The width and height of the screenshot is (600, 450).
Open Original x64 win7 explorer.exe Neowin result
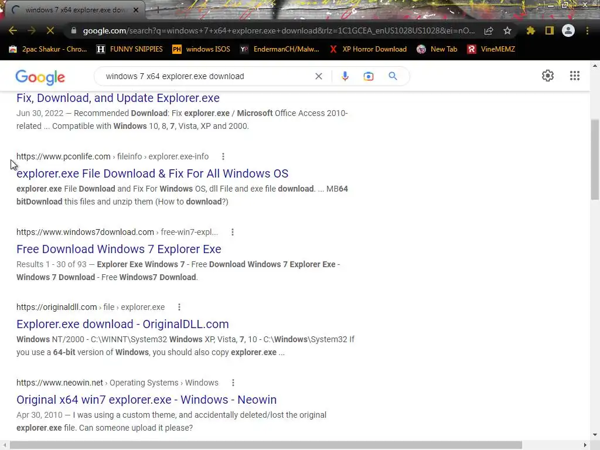(146, 400)
